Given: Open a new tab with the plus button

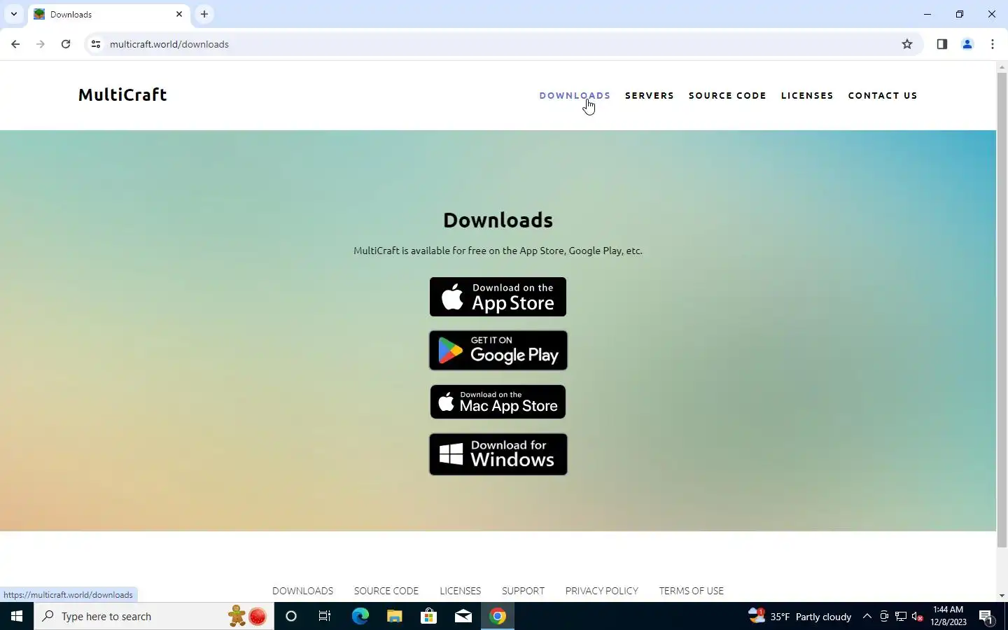Looking at the screenshot, I should (204, 14).
